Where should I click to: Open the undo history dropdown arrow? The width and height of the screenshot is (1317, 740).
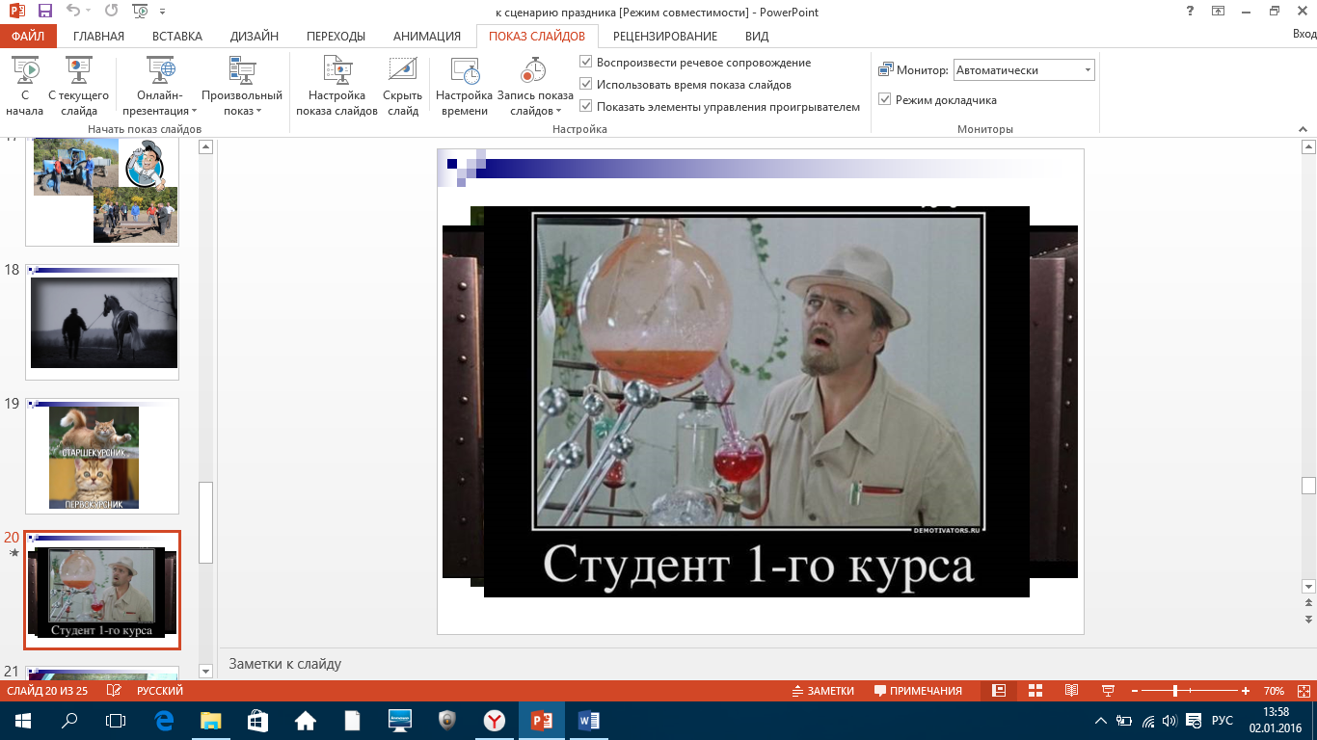coord(90,12)
